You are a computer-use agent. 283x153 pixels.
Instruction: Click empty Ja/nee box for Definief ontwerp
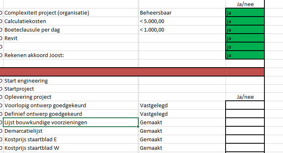pos(245,114)
